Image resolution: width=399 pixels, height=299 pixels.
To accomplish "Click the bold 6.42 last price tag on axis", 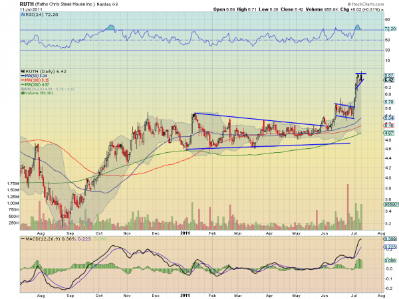I will [x=389, y=80].
